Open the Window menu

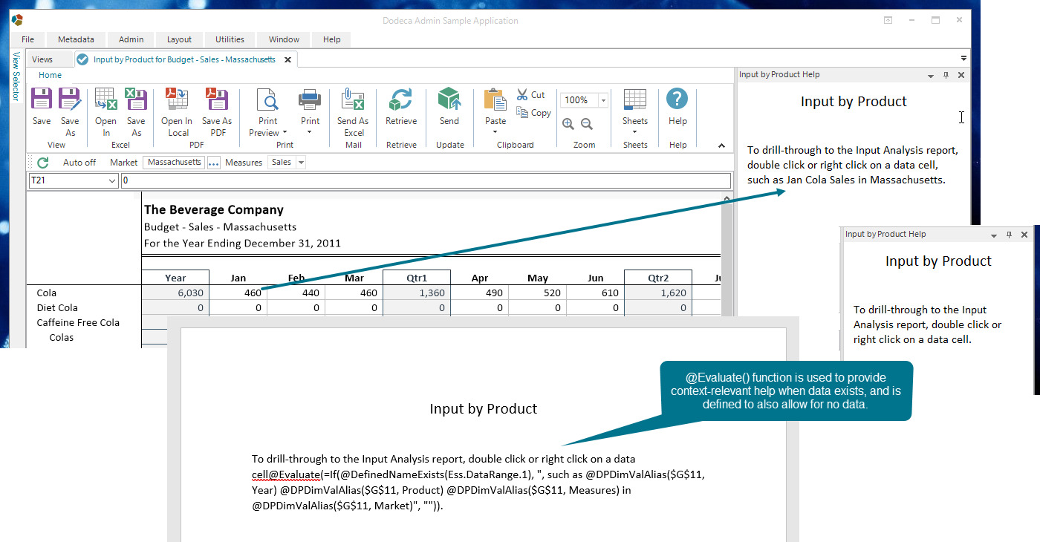[x=284, y=39]
